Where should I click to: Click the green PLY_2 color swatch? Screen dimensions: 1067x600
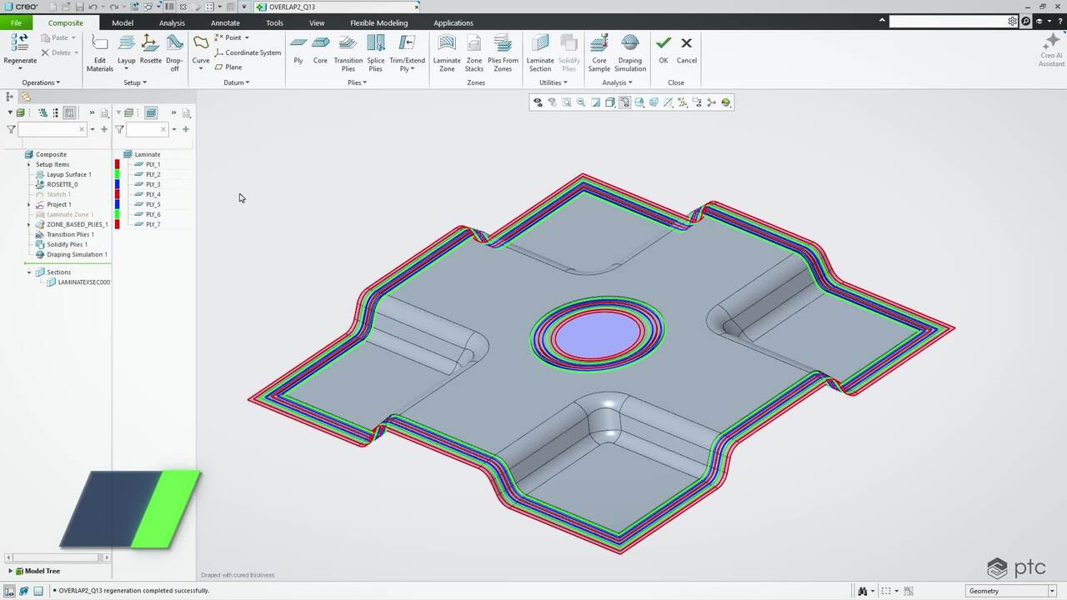[118, 174]
